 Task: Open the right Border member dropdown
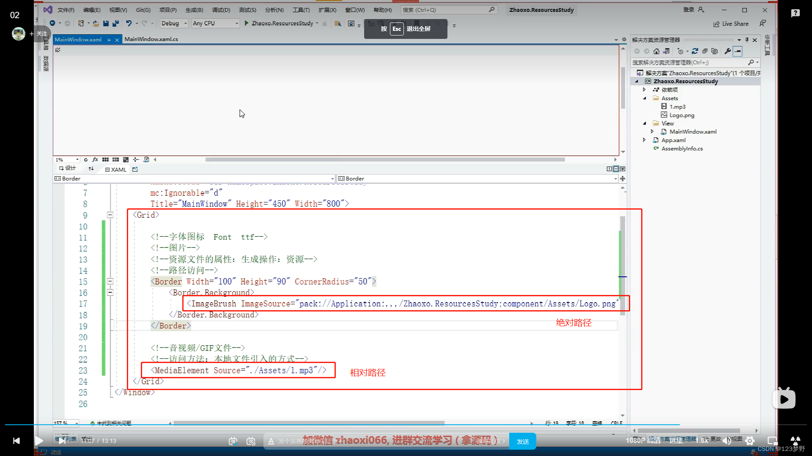[x=477, y=178]
